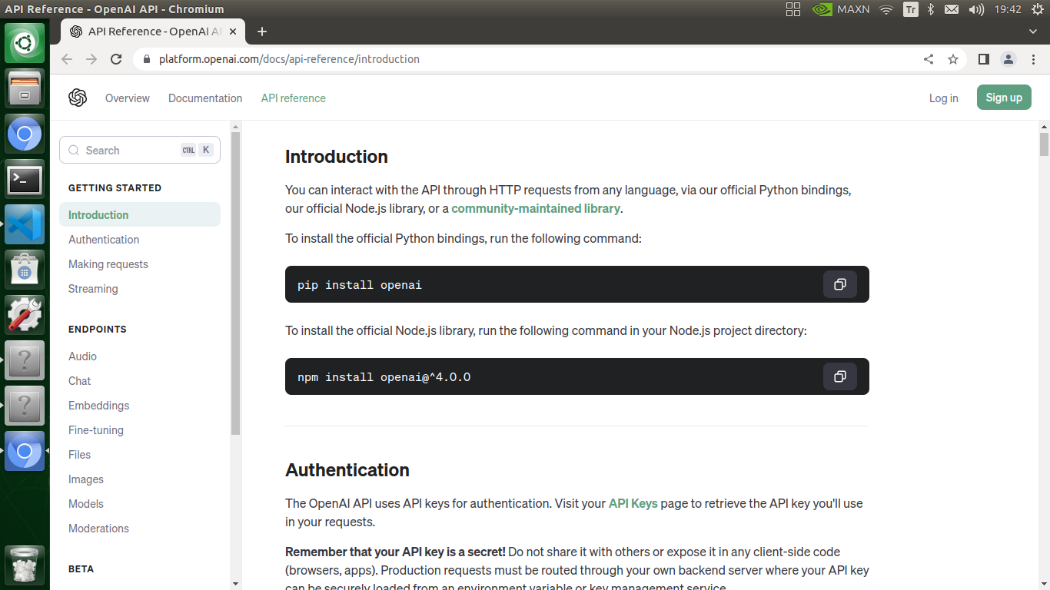Click the GETTING STARTED sidebar label
Image resolution: width=1050 pixels, height=590 pixels.
coord(115,188)
